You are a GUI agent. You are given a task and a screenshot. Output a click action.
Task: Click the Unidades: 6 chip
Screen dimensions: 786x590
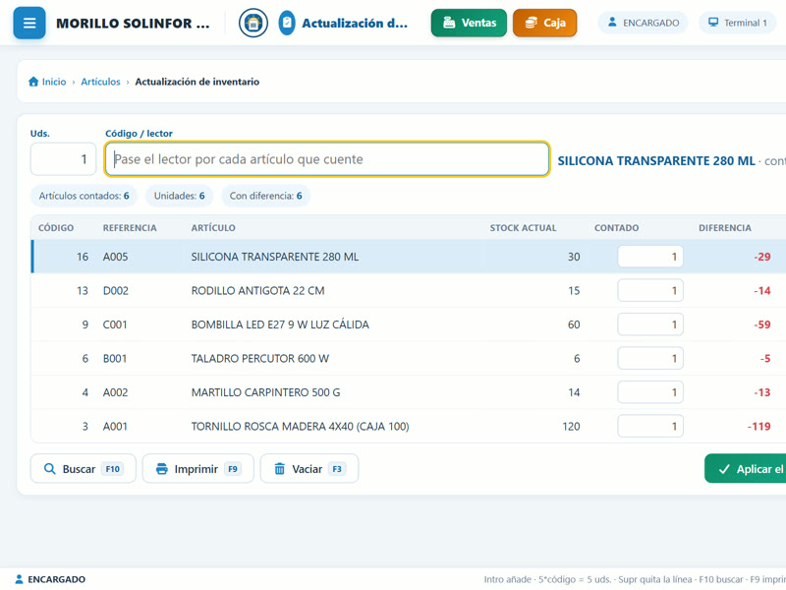[179, 196]
